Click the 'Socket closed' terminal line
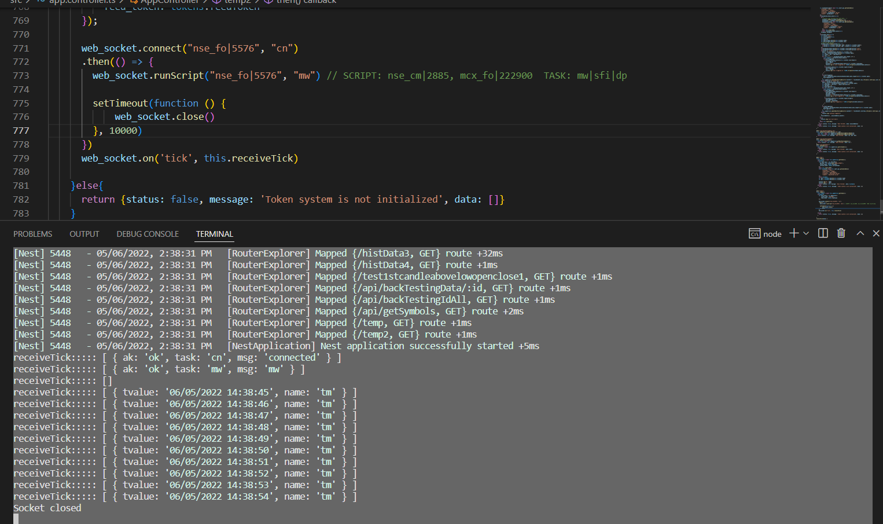The image size is (883, 524). pyautogui.click(x=47, y=508)
